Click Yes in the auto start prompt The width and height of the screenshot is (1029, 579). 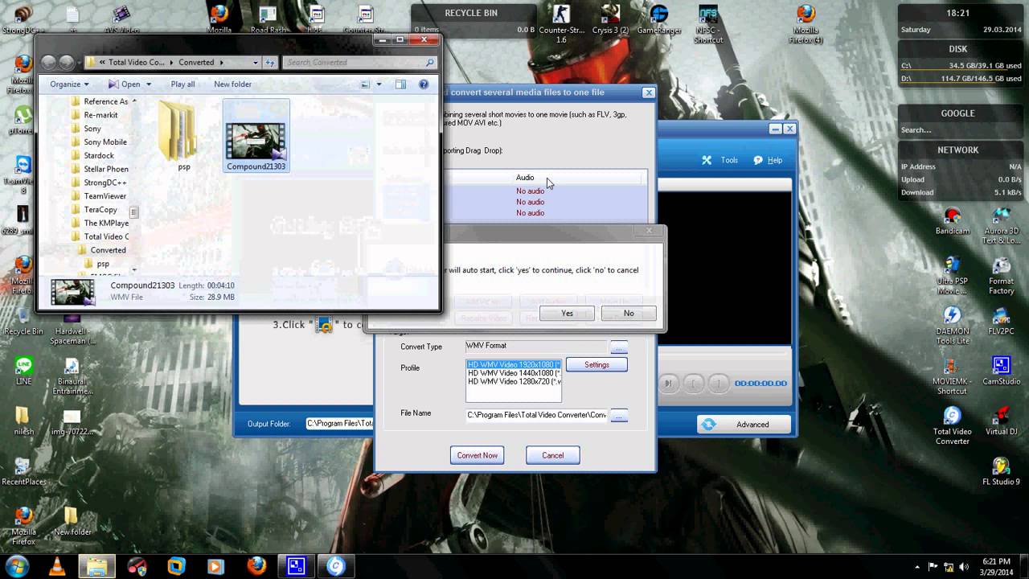click(x=567, y=314)
